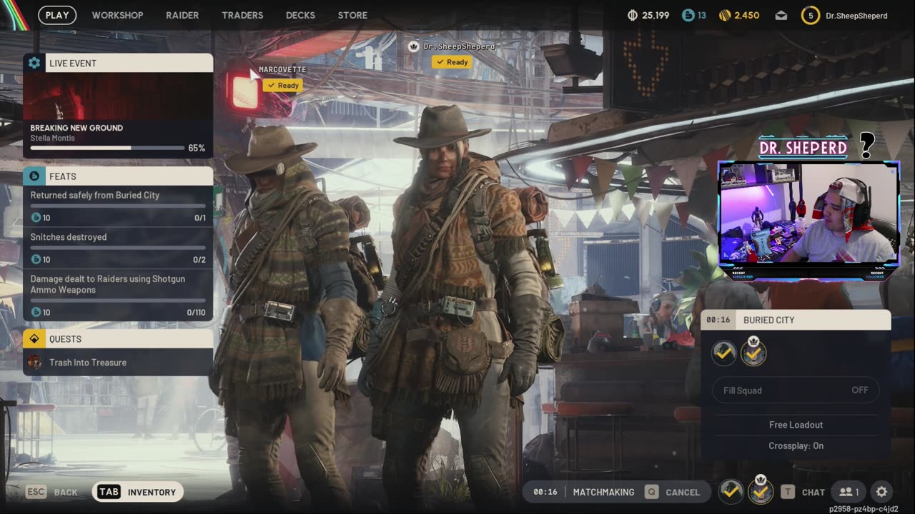This screenshot has height=514, width=915.
Task: Open the PLAY tab
Action: pos(57,15)
